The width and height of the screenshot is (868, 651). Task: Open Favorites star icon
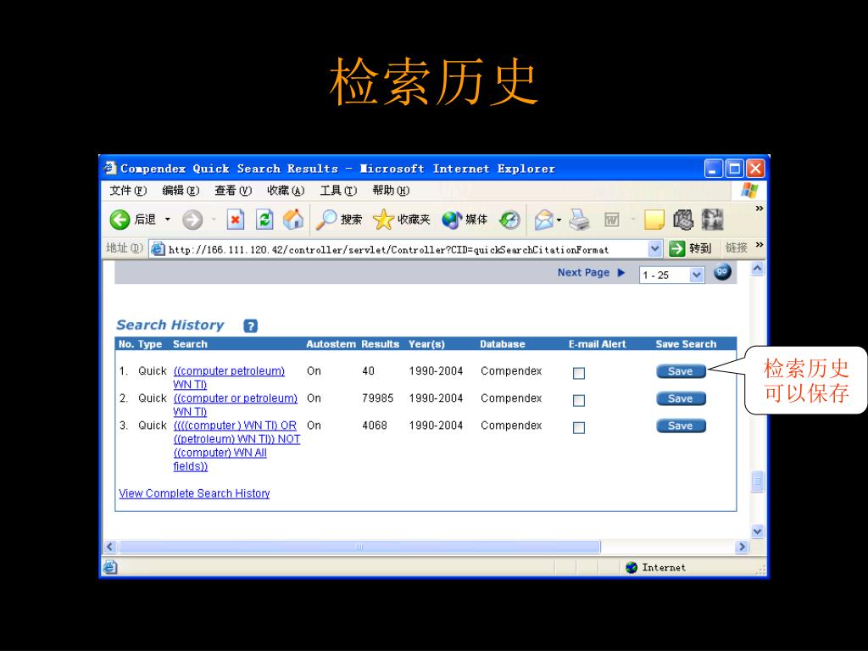[x=383, y=220]
